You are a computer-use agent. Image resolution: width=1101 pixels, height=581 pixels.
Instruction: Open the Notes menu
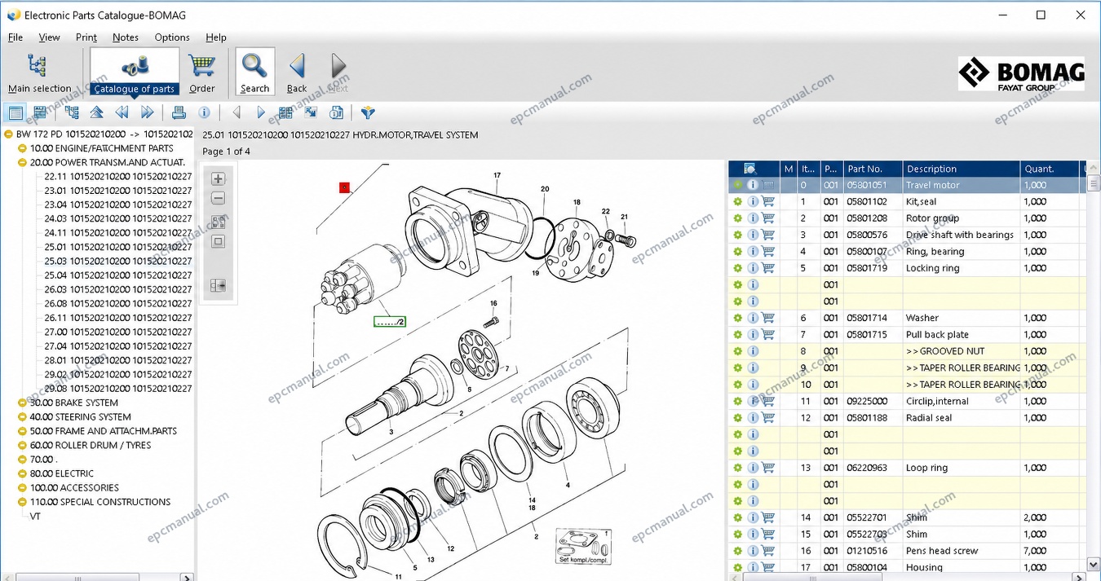(126, 37)
